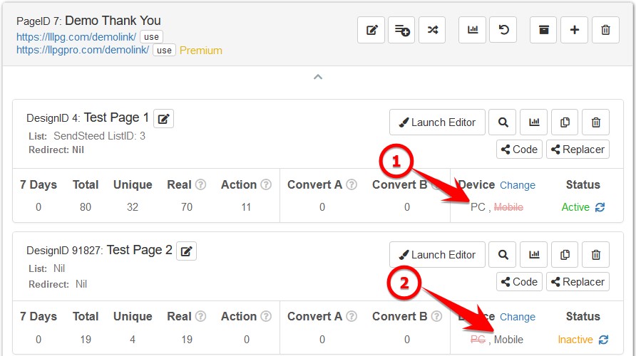Collapse the page panel with up chevron
This screenshot has height=356, width=636.
(318, 77)
